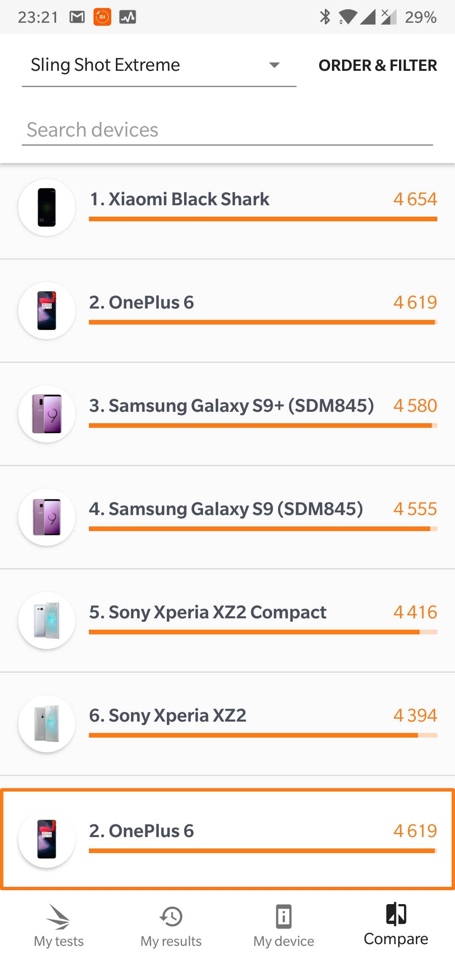
Task: Tap the OnePlus 6 thumbnail ranked second
Action: coord(47,311)
